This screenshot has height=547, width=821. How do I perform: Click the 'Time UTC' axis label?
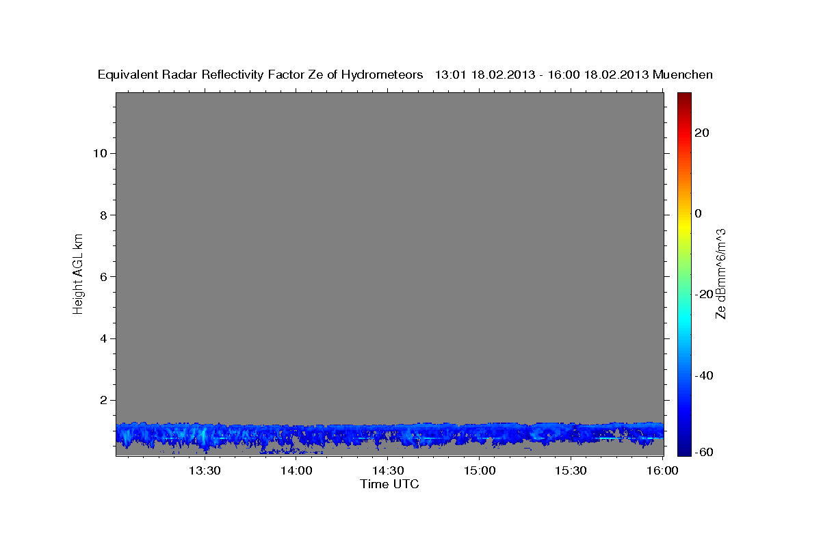coord(389,484)
